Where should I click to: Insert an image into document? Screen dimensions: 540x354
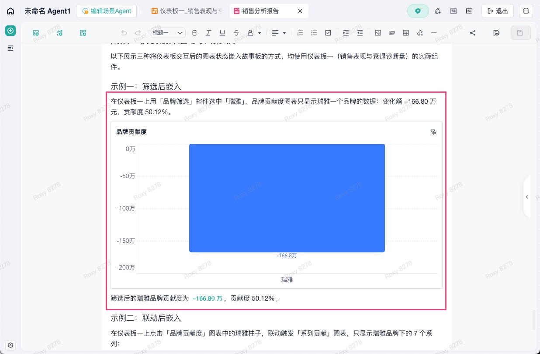point(378,33)
